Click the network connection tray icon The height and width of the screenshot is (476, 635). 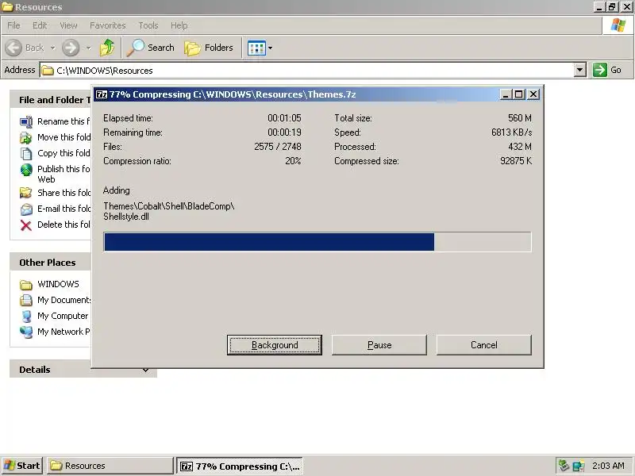coord(579,466)
